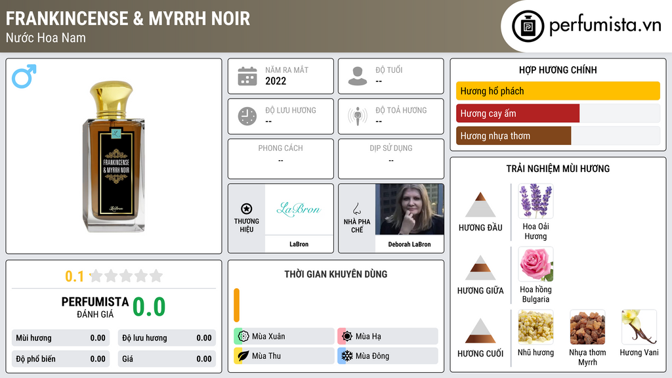Click the Hợp hương chính heading
The image size is (672, 378).
coord(558,70)
